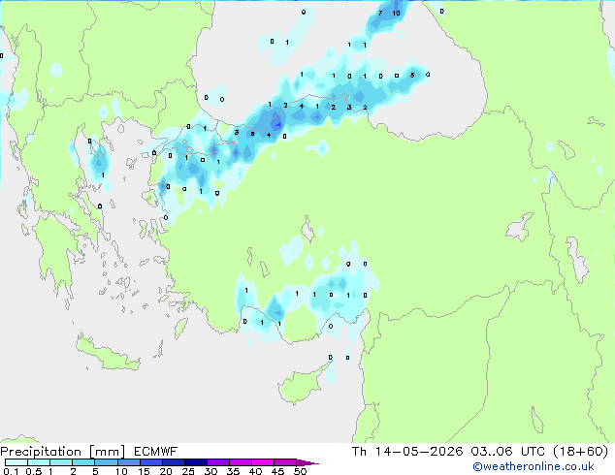Click the '35' legend scale label
The width and height of the screenshot is (615, 475).
[233, 471]
